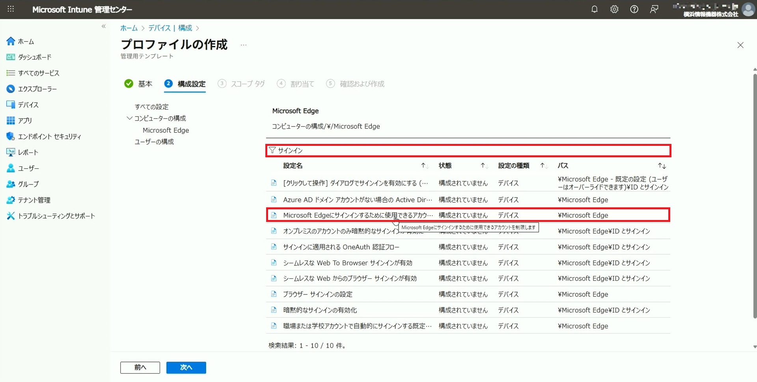Collapse the コンピューターの構成 tree node

[x=129, y=118]
